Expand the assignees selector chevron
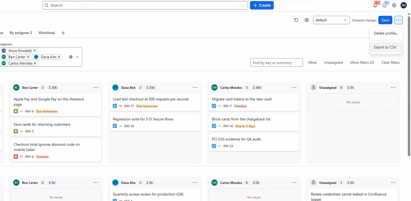 (77, 57)
